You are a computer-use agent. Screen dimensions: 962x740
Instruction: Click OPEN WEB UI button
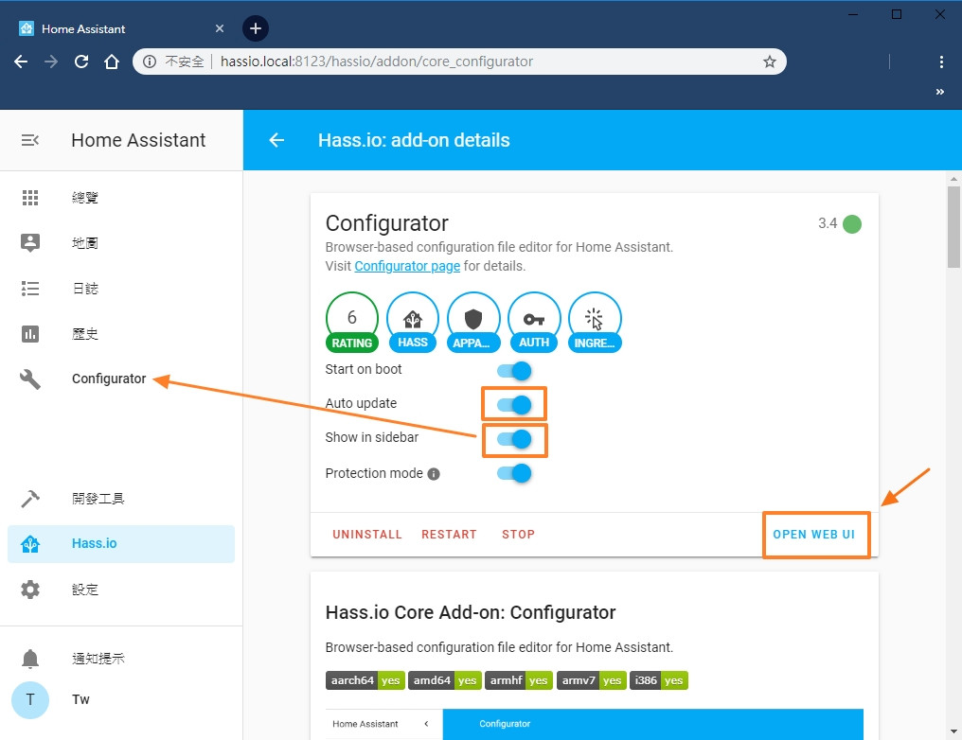(x=814, y=535)
